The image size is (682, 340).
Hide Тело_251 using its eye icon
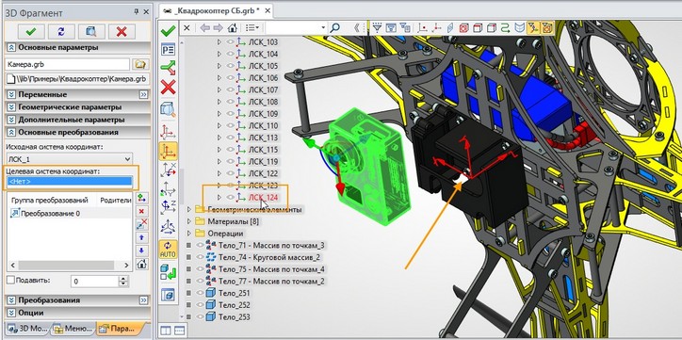(x=200, y=293)
